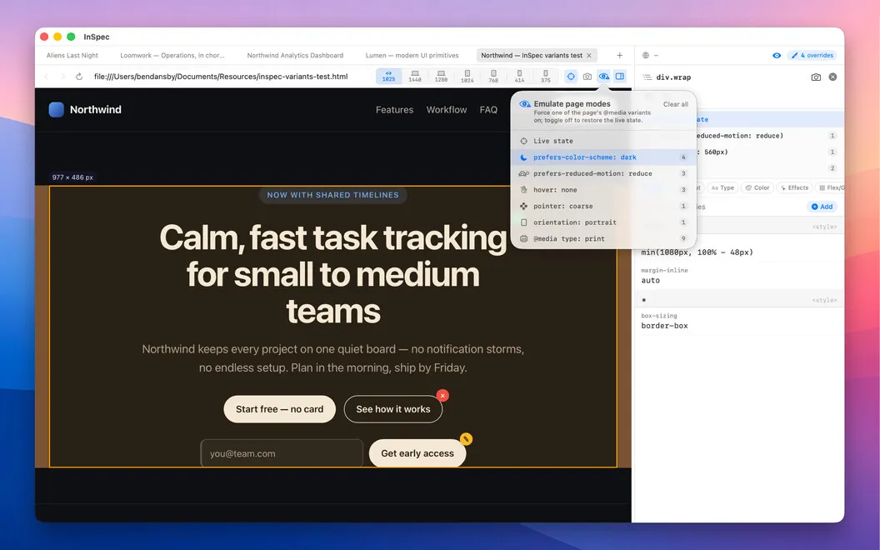Open the 4 overrides badge
This screenshot has width=880, height=550.
coord(812,56)
